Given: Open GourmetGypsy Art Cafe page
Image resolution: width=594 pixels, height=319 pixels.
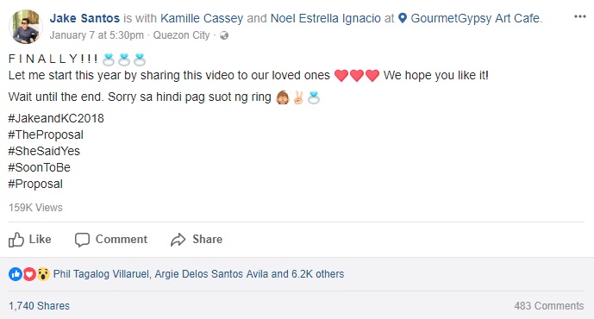Looking at the screenshot, I should pyautogui.click(x=476, y=18).
